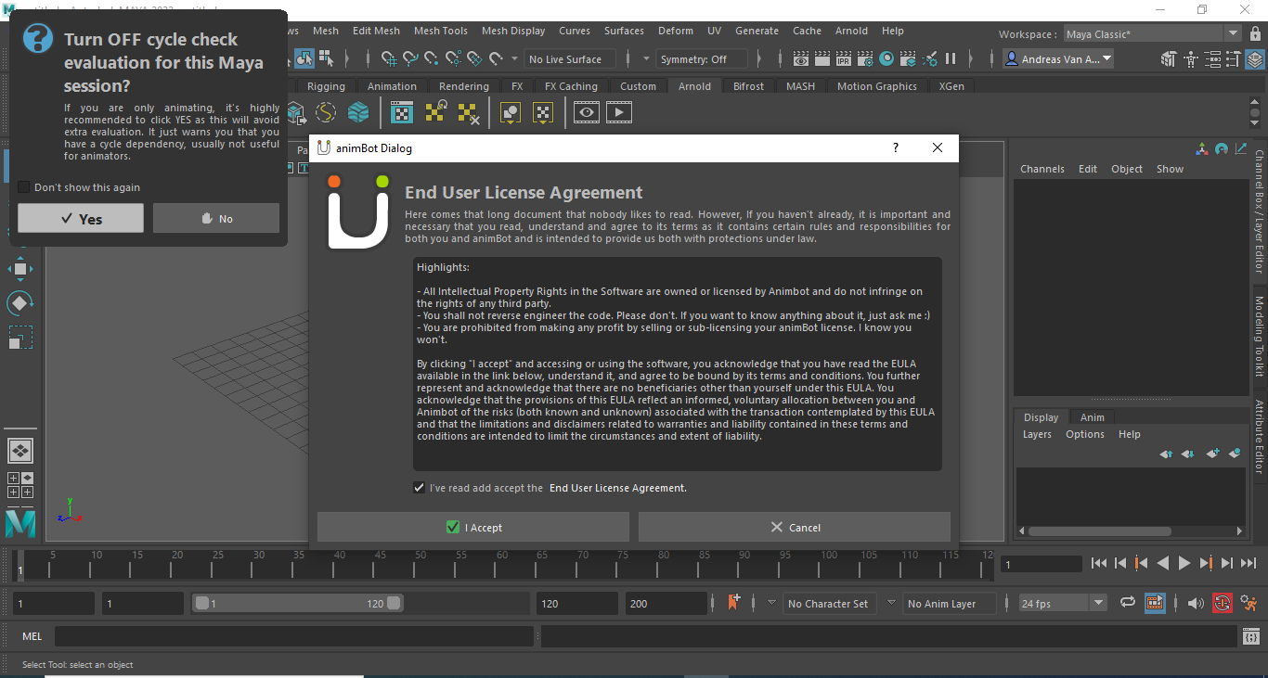This screenshot has width=1268, height=678.
Task: Switch to single perspective view layout
Action: 20,451
